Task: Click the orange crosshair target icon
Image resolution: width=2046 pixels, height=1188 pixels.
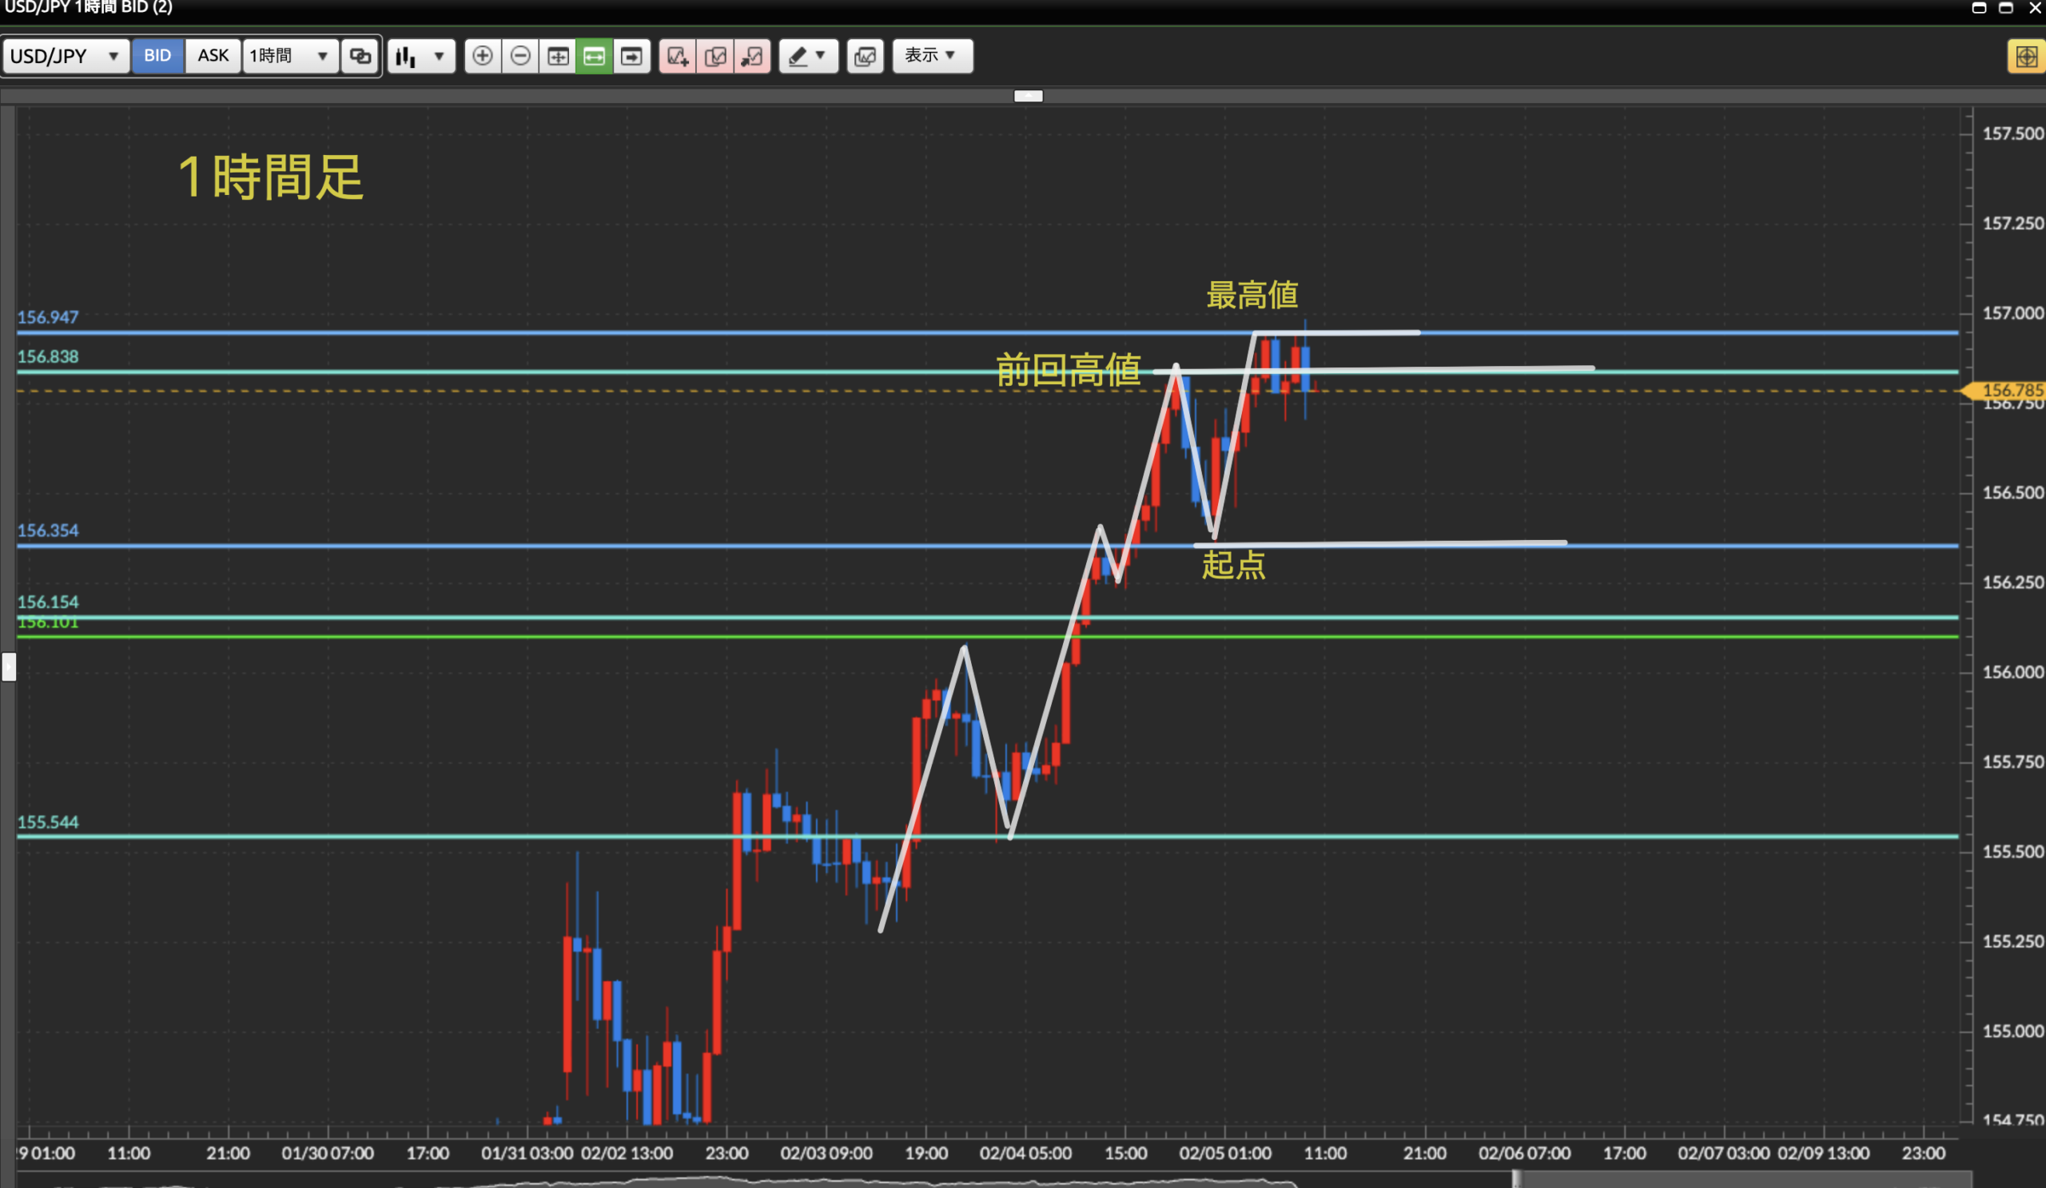Action: [x=2026, y=56]
